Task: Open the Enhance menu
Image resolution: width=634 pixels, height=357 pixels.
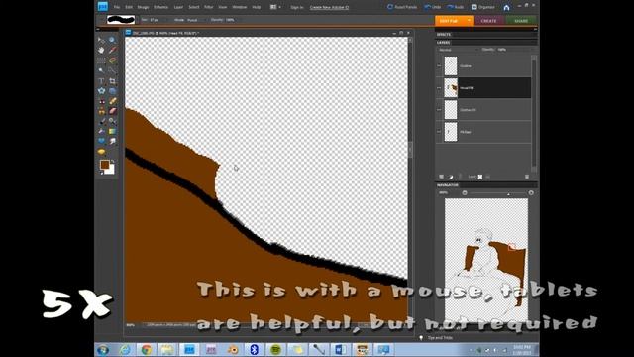Action: pos(160,7)
